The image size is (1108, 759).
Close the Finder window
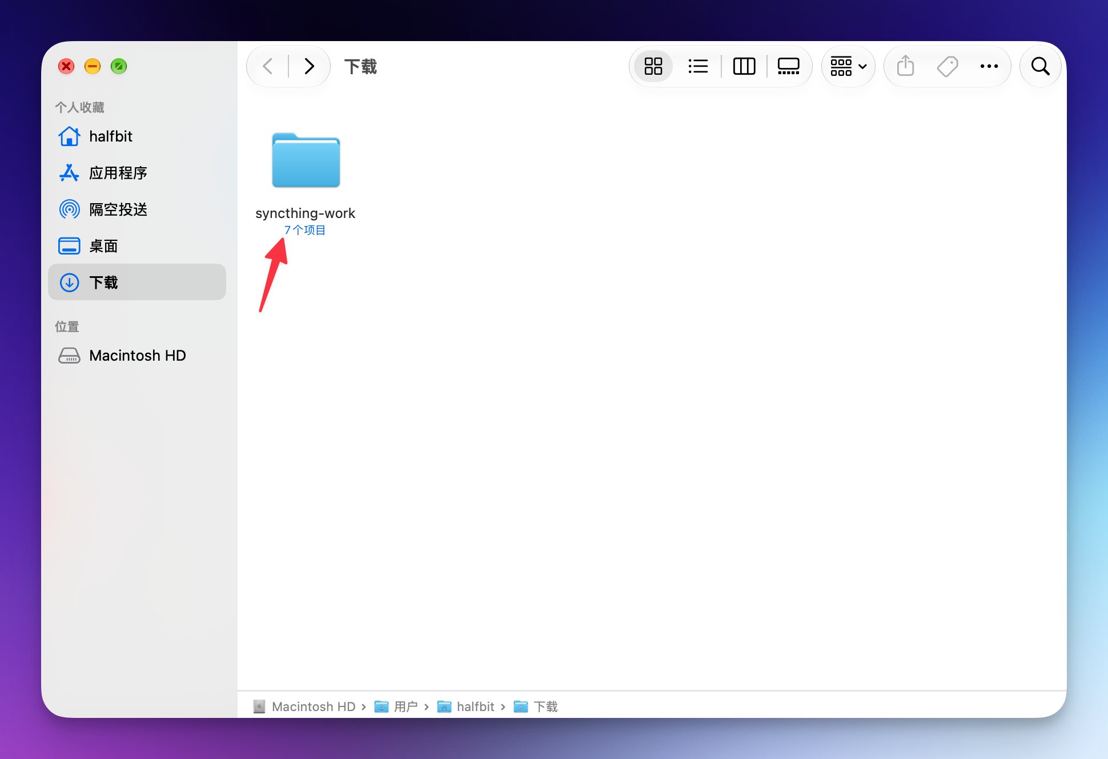point(66,66)
